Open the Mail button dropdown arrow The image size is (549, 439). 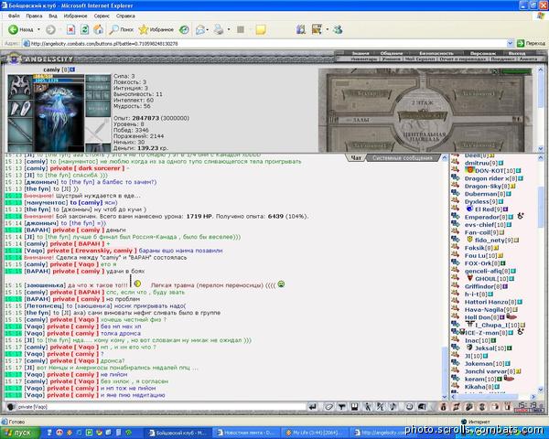pyautogui.click(x=208, y=30)
